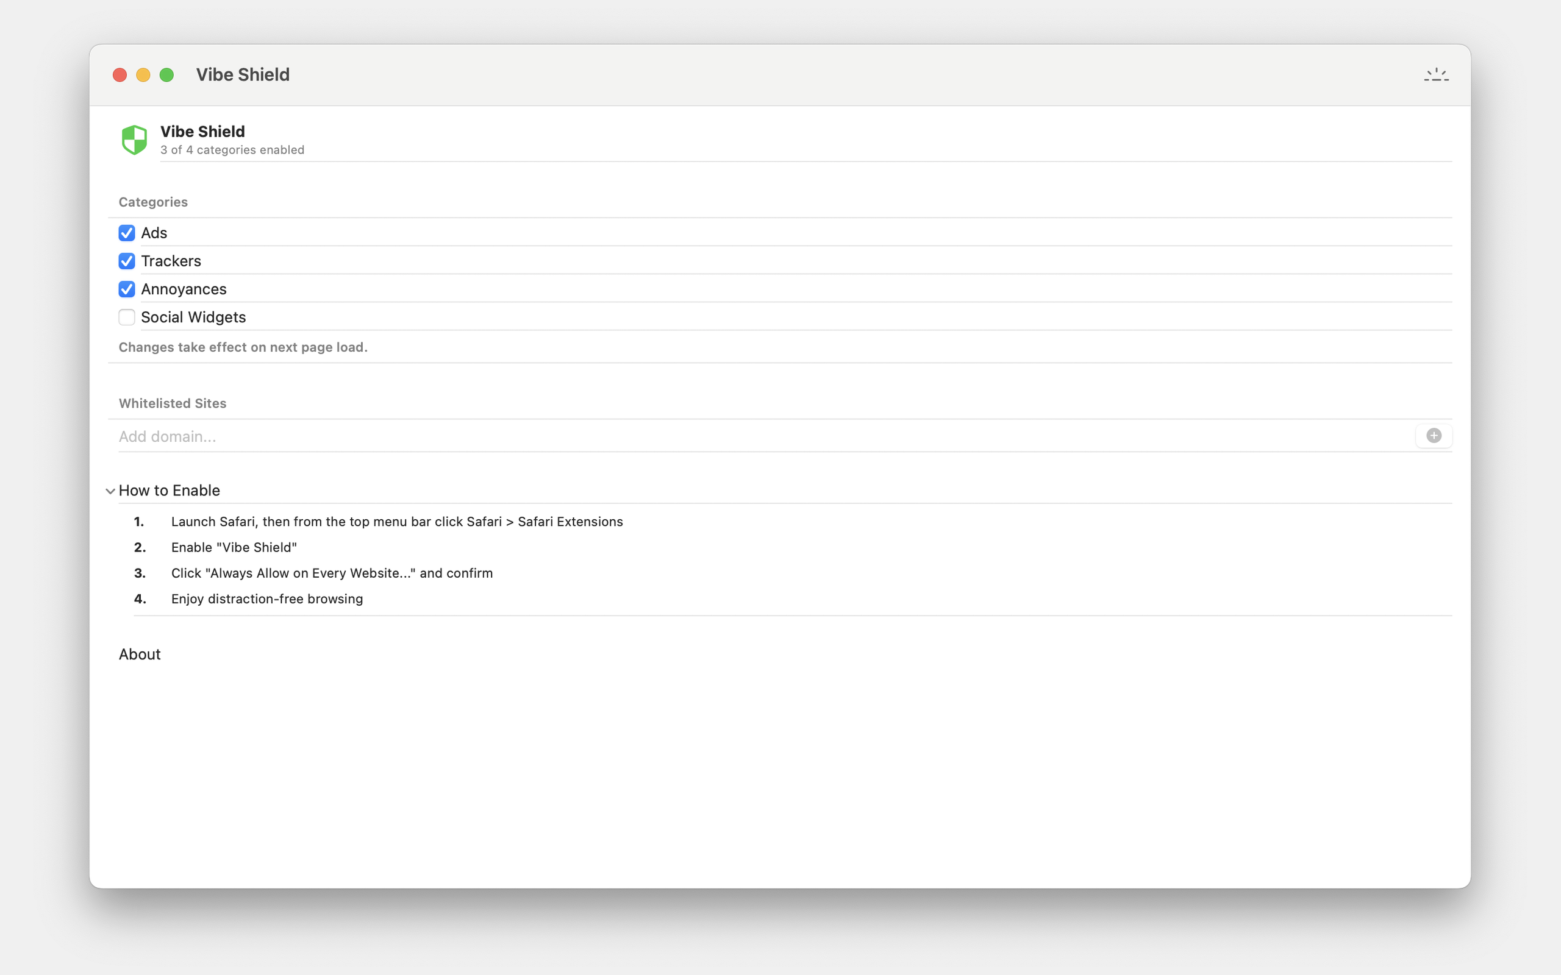
Task: Click the Vibe Shield bold heading
Action: click(x=202, y=132)
